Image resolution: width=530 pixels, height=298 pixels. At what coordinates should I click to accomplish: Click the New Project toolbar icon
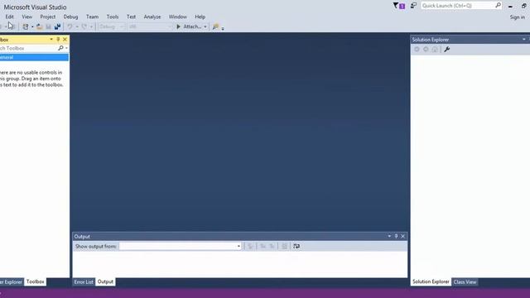click(x=26, y=26)
